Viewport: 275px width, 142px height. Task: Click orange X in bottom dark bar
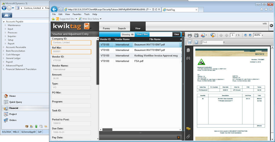click(178, 137)
